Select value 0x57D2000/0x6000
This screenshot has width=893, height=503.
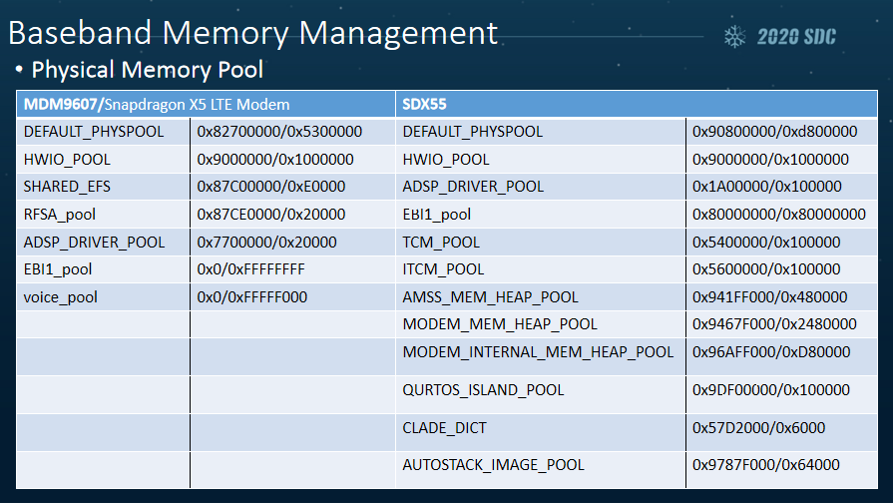pos(759,427)
